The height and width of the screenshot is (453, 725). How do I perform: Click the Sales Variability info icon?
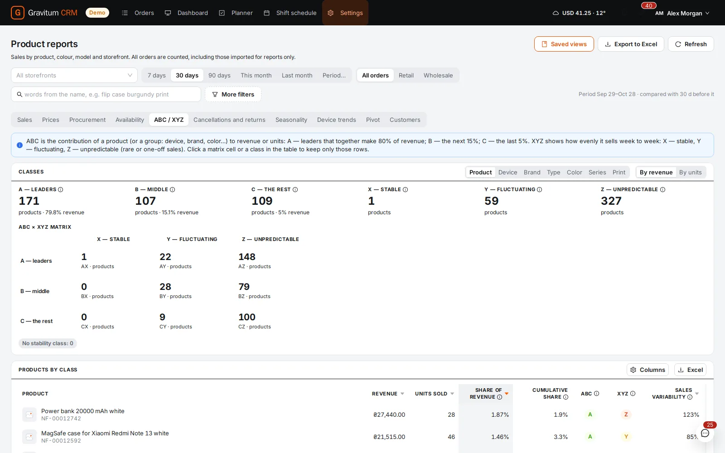690,397
